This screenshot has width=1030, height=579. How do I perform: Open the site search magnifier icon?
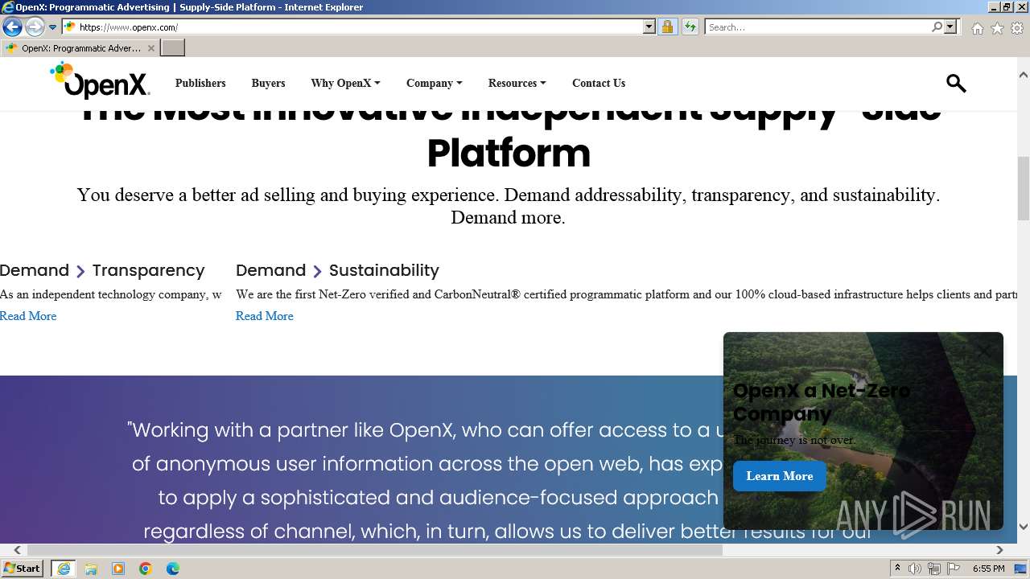(956, 83)
